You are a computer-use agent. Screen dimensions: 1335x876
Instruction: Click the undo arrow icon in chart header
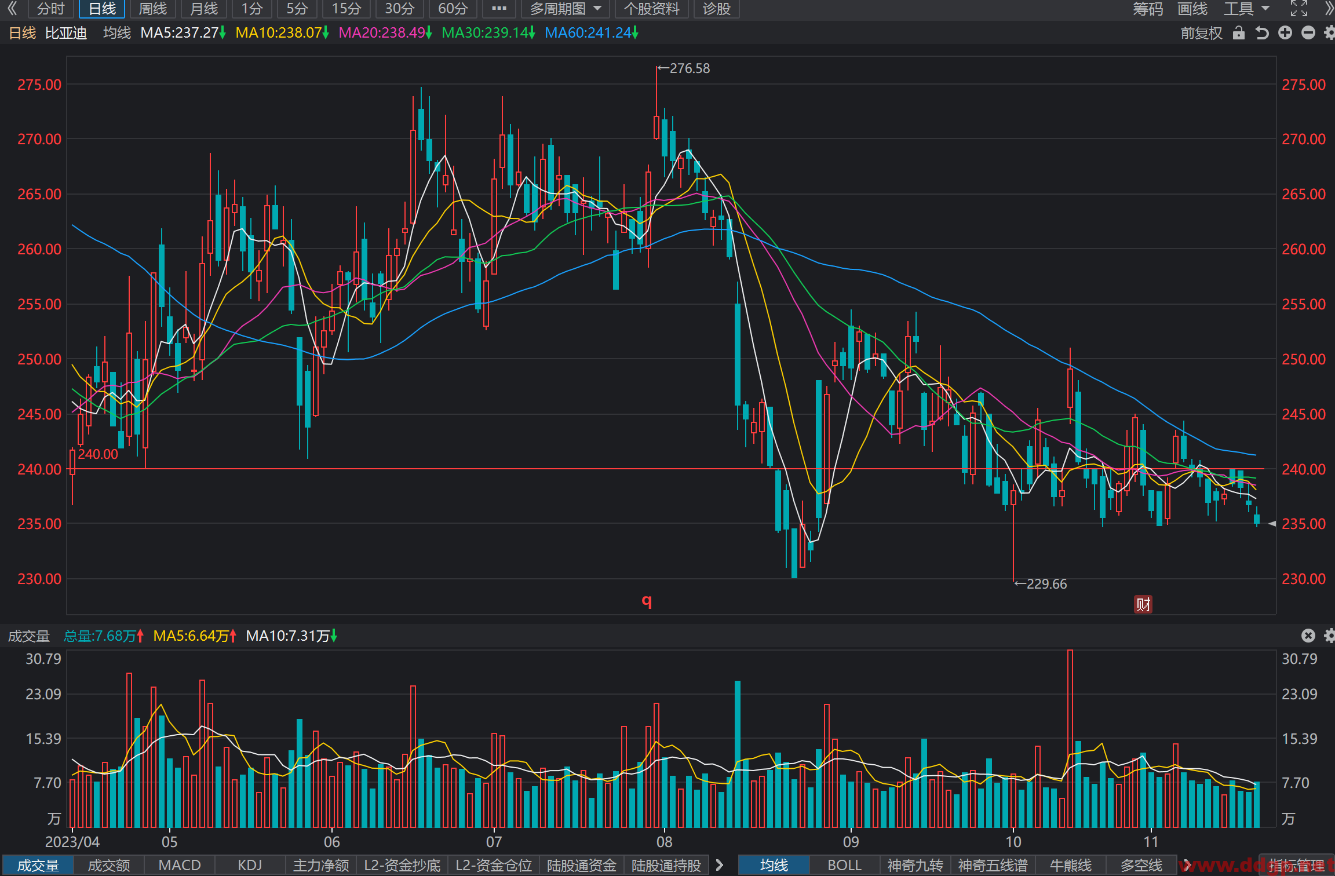(x=1262, y=33)
